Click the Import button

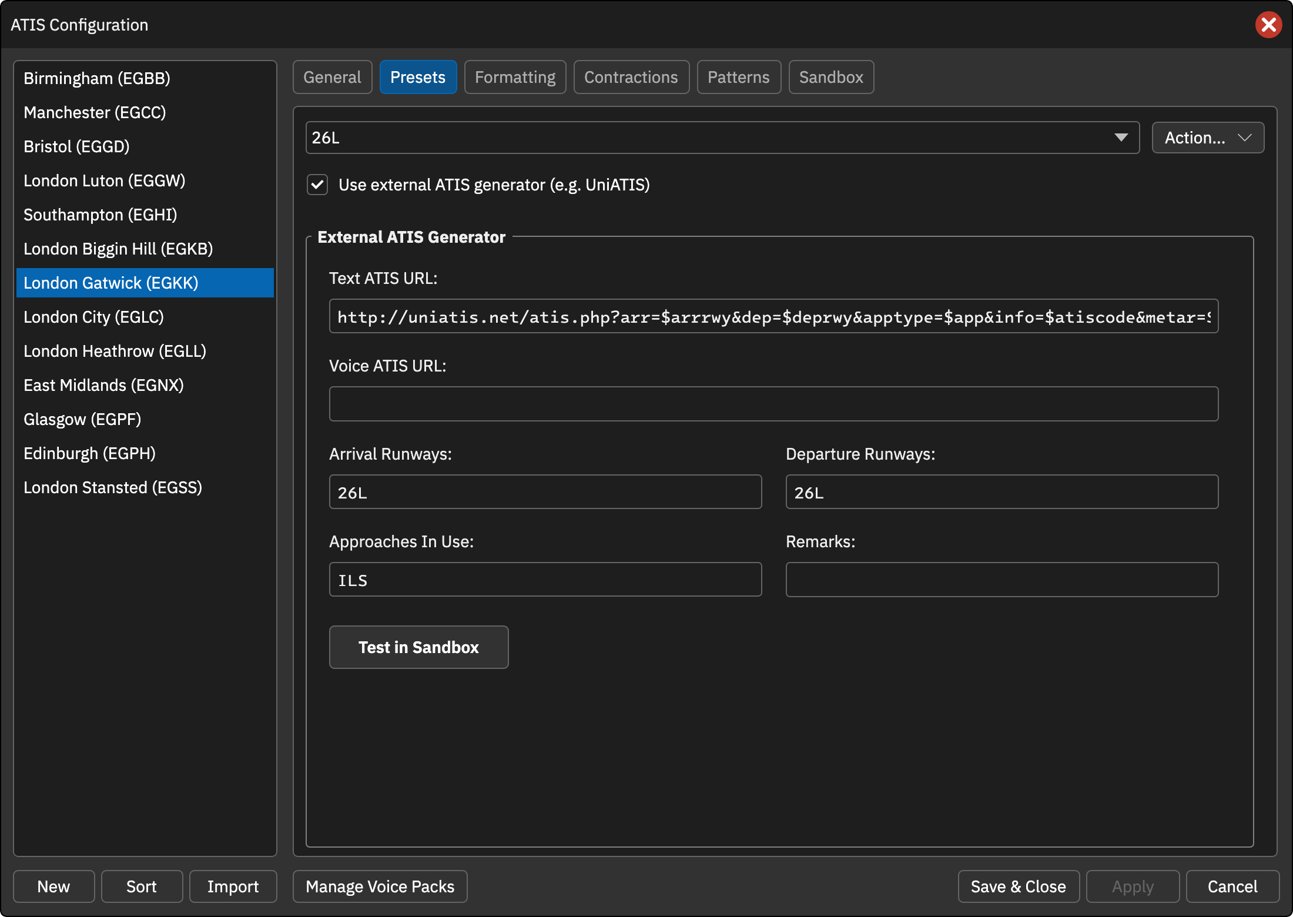click(x=233, y=886)
